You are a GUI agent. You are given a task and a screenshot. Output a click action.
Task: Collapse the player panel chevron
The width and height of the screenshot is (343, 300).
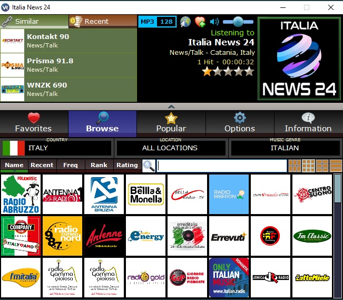[x=171, y=107]
